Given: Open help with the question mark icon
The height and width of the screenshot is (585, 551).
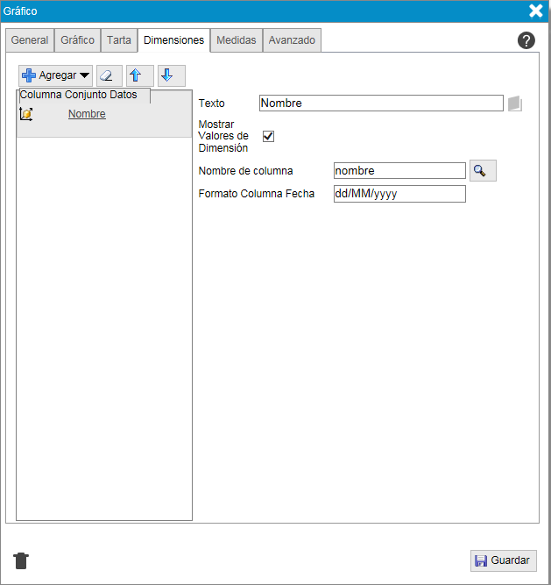Looking at the screenshot, I should coord(526,40).
